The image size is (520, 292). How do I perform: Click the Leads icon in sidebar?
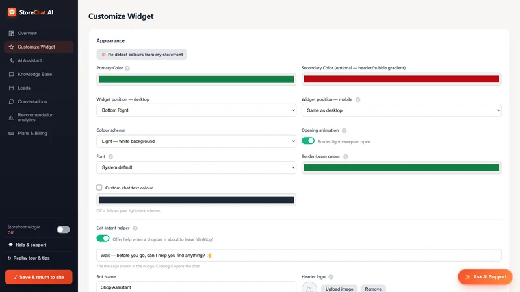pyautogui.click(x=11, y=88)
